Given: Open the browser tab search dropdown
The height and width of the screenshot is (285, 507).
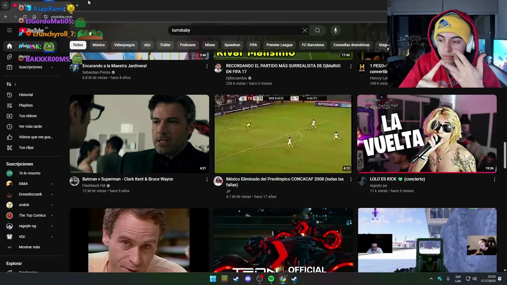Looking at the screenshot, I should click(x=5, y=6).
